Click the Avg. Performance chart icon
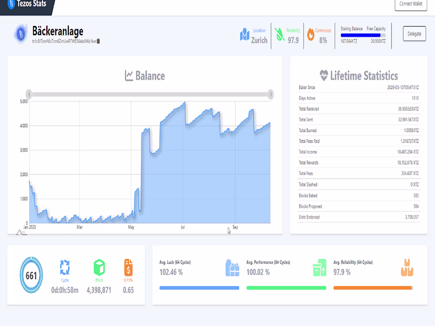The width and height of the screenshot is (435, 326). click(x=320, y=268)
